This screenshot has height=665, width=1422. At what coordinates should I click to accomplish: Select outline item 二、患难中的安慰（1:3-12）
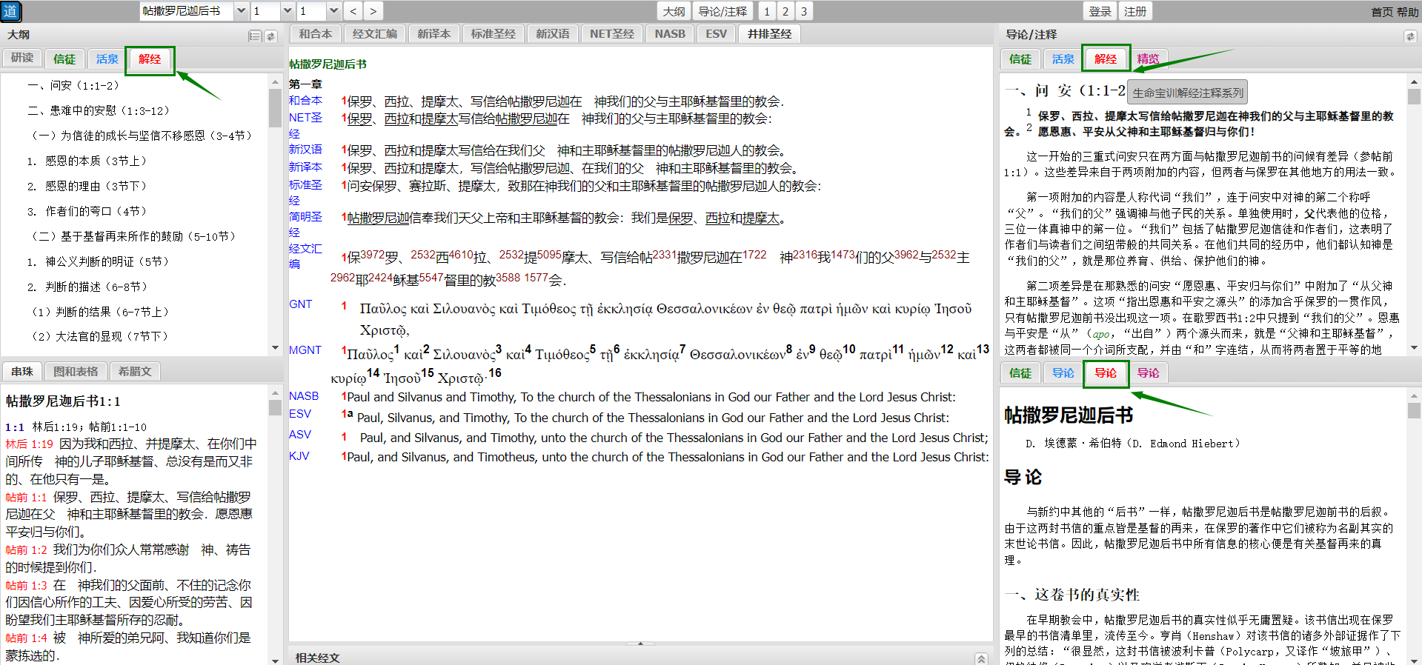(x=99, y=110)
